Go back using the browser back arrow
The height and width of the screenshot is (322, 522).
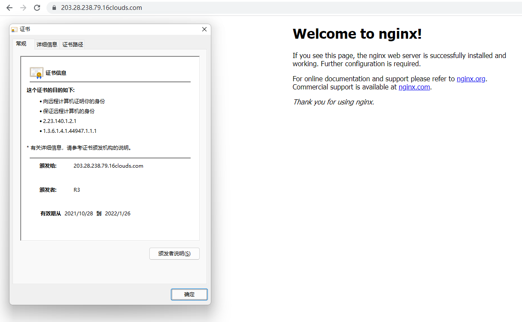[x=9, y=8]
